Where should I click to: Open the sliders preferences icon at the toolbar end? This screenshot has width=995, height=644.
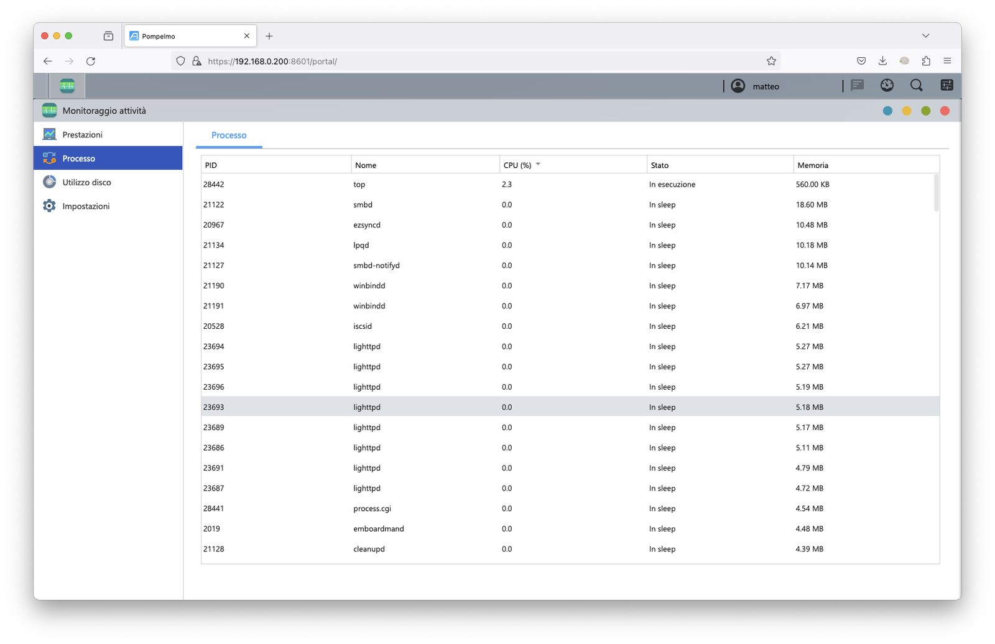point(946,86)
